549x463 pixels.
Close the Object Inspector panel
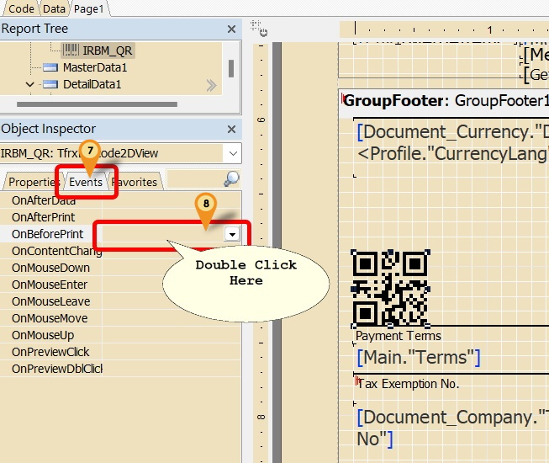(x=232, y=129)
